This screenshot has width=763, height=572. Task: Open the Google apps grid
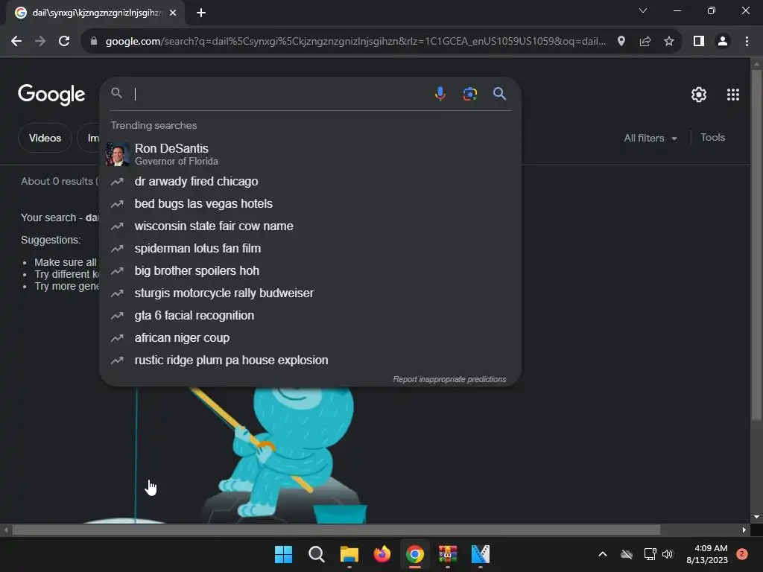733,95
